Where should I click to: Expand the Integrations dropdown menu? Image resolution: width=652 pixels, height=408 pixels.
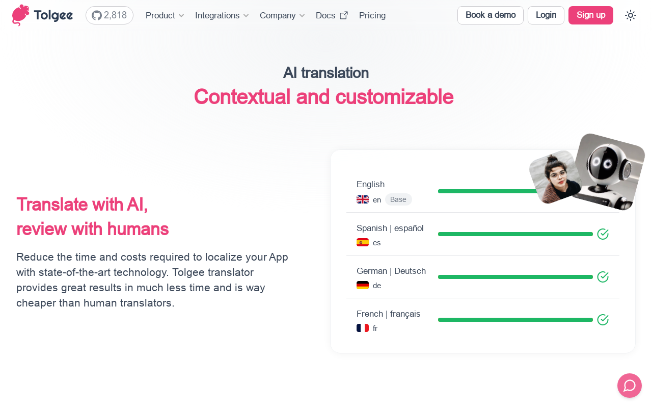tap(222, 15)
